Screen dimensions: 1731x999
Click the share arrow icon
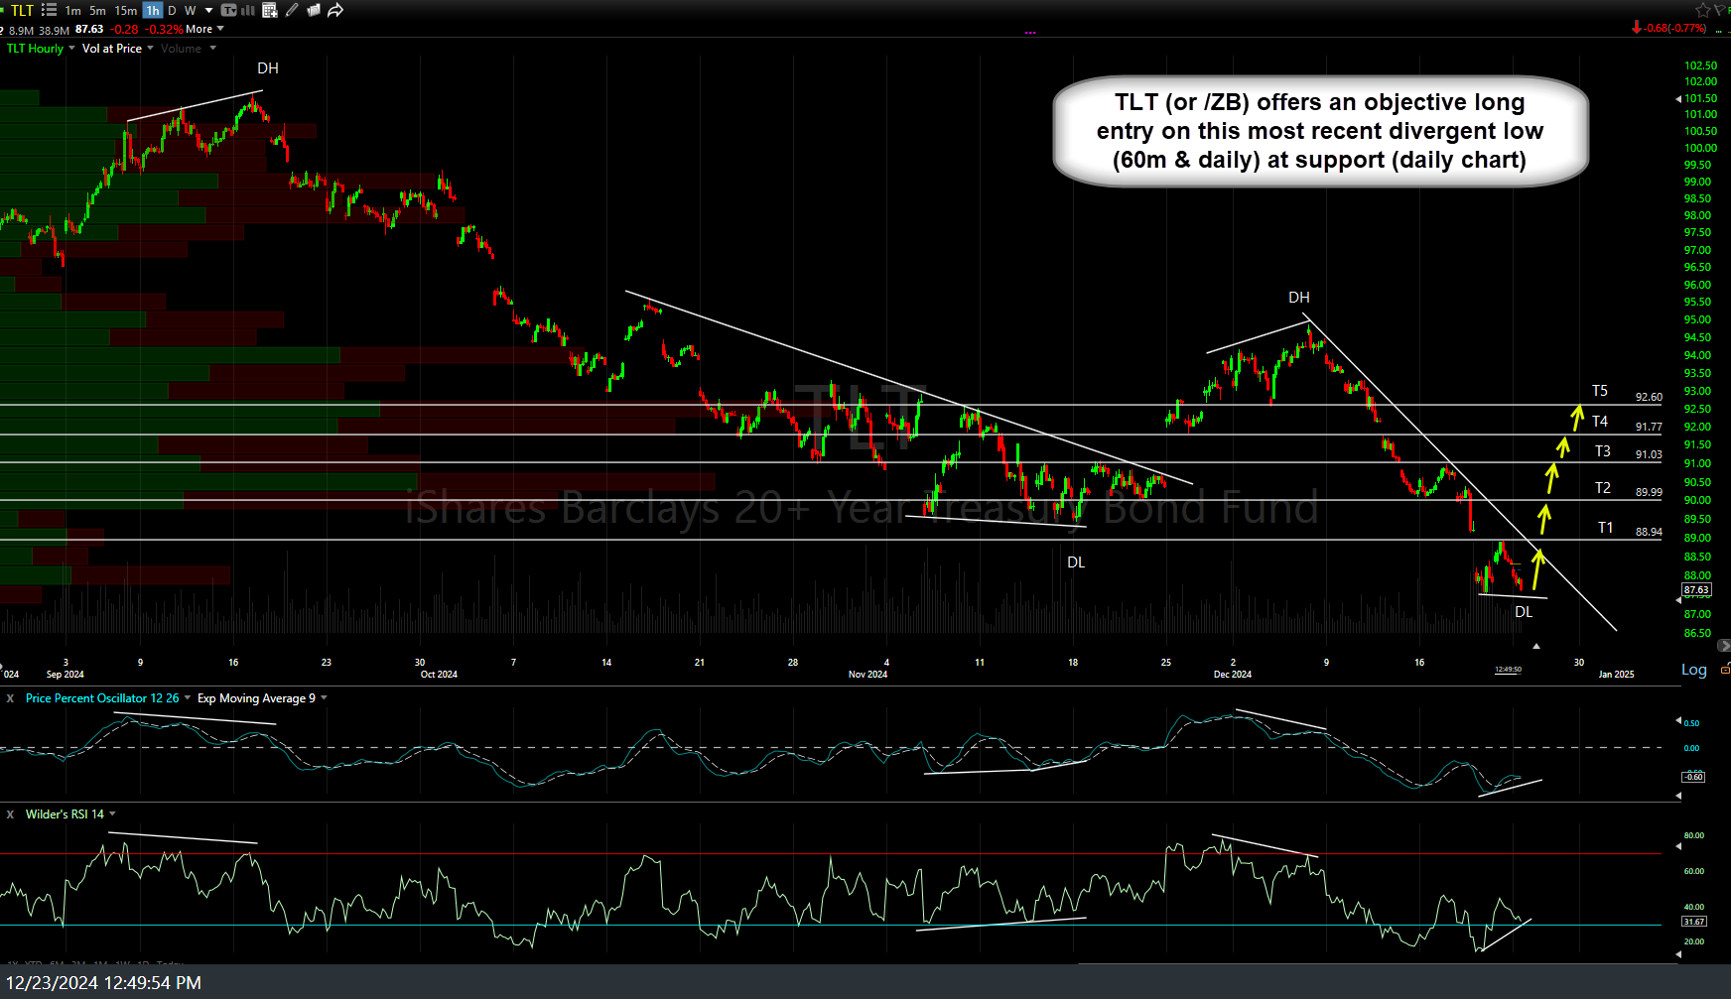[x=335, y=10]
